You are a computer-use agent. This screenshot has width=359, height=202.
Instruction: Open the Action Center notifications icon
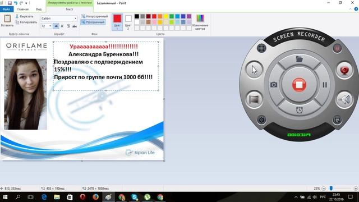tap(350, 197)
